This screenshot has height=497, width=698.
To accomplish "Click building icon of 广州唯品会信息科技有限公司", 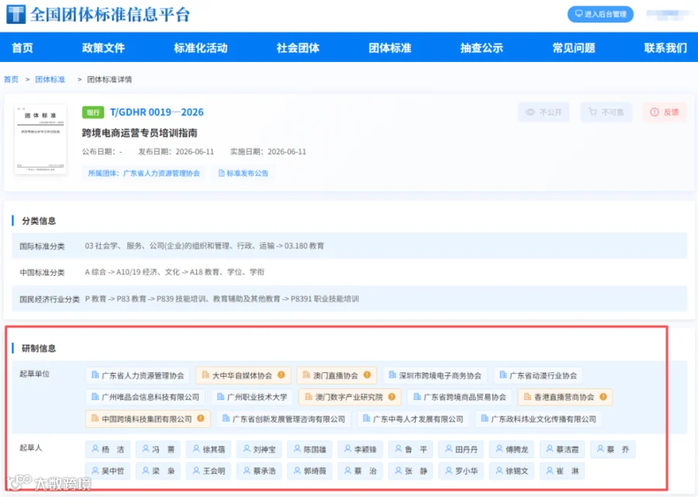I will point(95,396).
